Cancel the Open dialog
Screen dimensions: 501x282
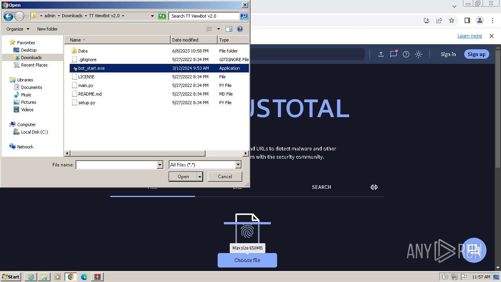click(x=225, y=177)
